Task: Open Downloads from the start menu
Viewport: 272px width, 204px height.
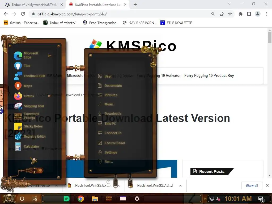Action: click(x=109, y=114)
